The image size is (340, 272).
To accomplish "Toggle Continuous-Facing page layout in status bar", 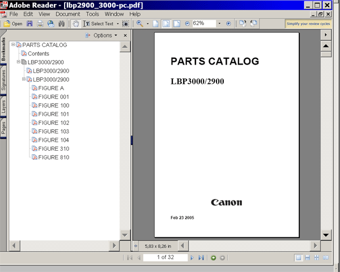I will click(317, 257).
